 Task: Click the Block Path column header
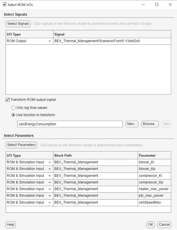96,155
